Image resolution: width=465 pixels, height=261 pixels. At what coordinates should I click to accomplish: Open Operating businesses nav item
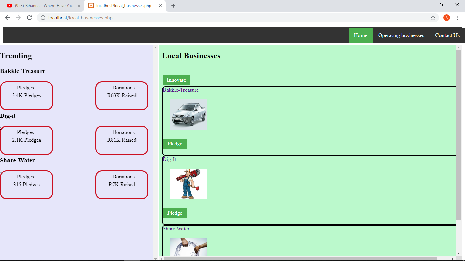[x=401, y=35]
